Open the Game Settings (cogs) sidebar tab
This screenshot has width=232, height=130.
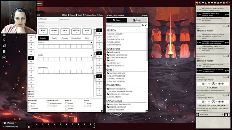(x=227, y=3)
